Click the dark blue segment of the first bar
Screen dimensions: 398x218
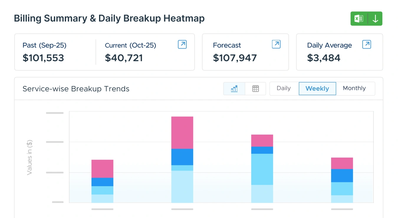pos(102,182)
